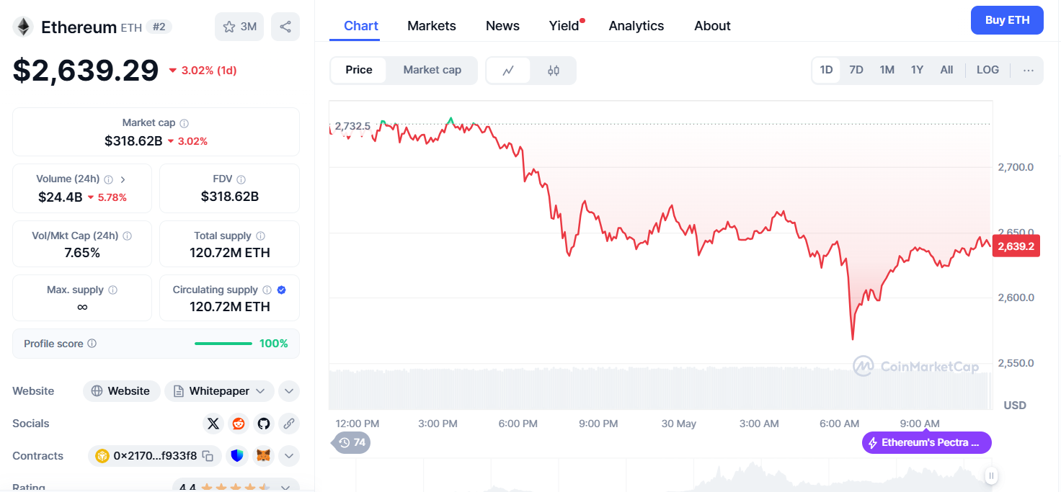Open the Markets tab
The width and height of the screenshot is (1061, 492).
click(432, 26)
